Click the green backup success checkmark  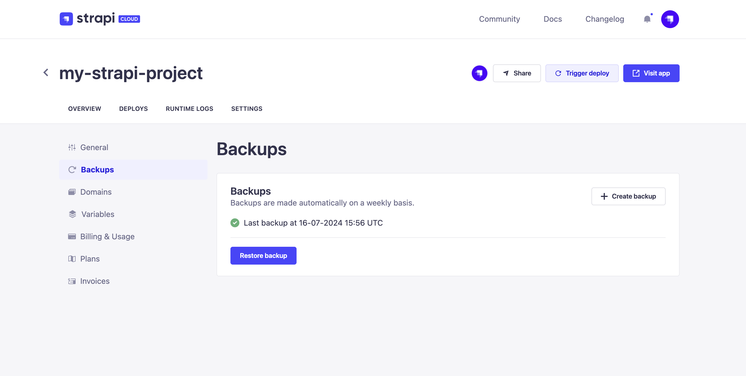pyautogui.click(x=235, y=223)
